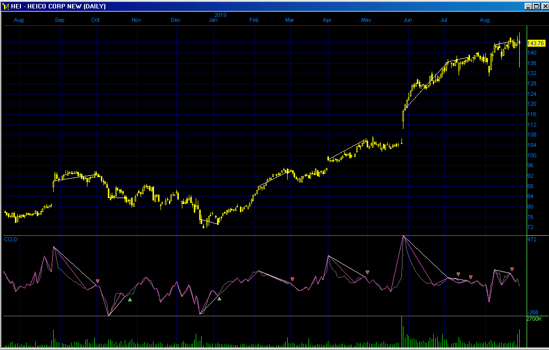Click the 72 price axis label
This screenshot has width=549, height=350.
coord(531,227)
